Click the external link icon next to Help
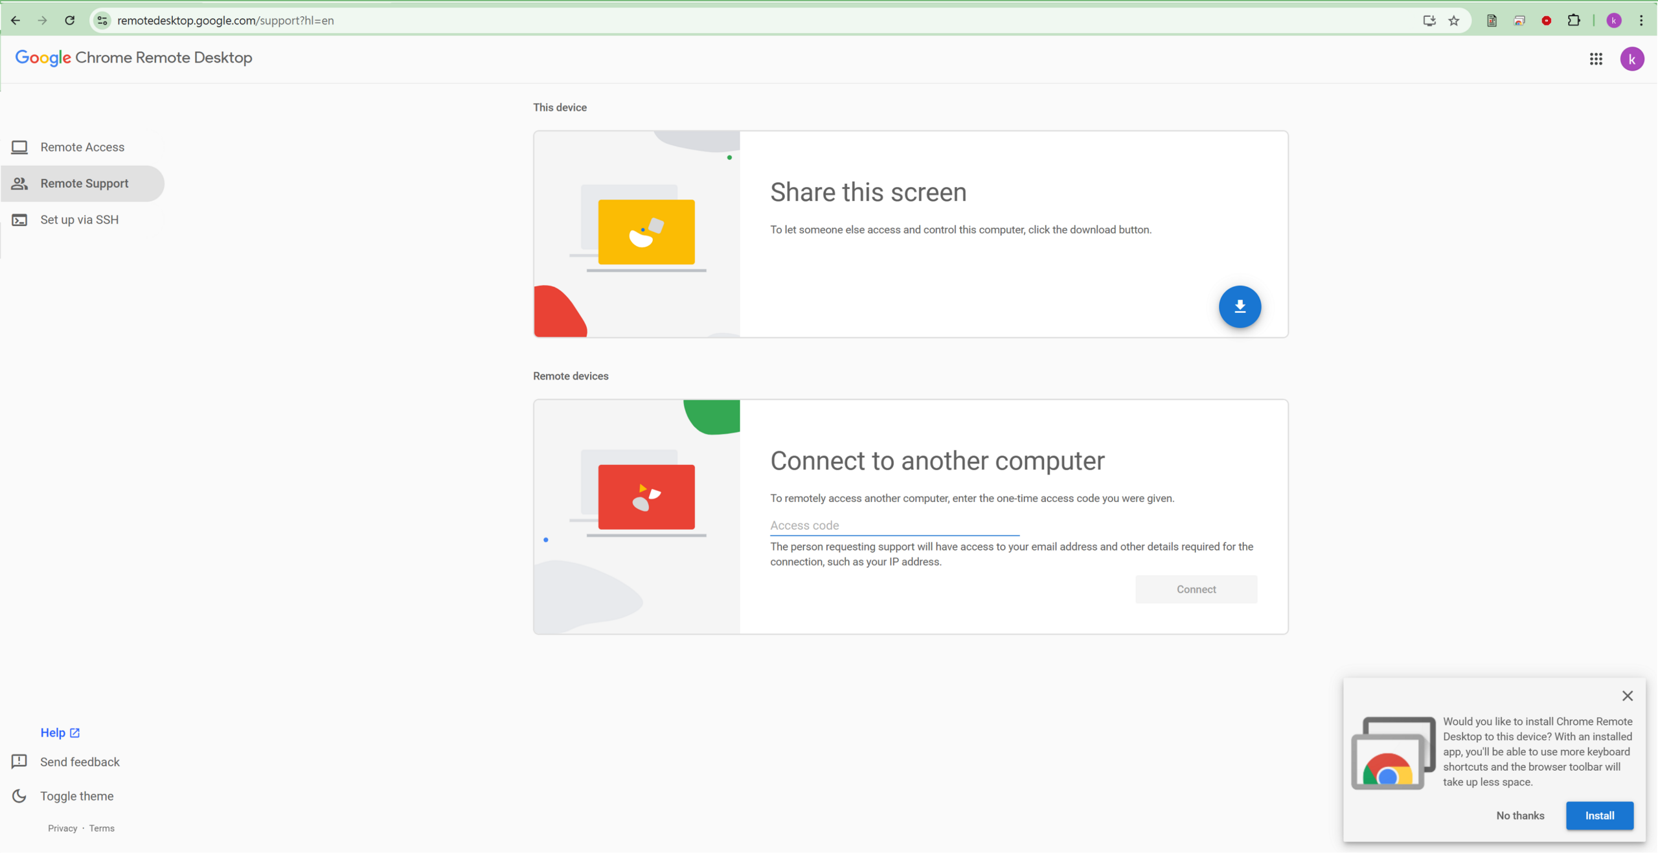The image size is (1658, 853). 74,733
